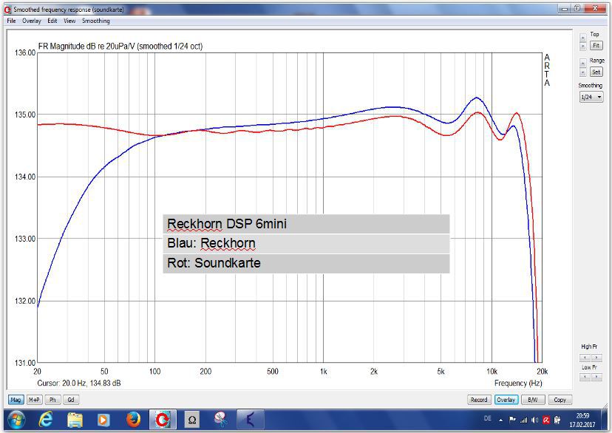Click the 1k frequency axis label

coord(323,372)
